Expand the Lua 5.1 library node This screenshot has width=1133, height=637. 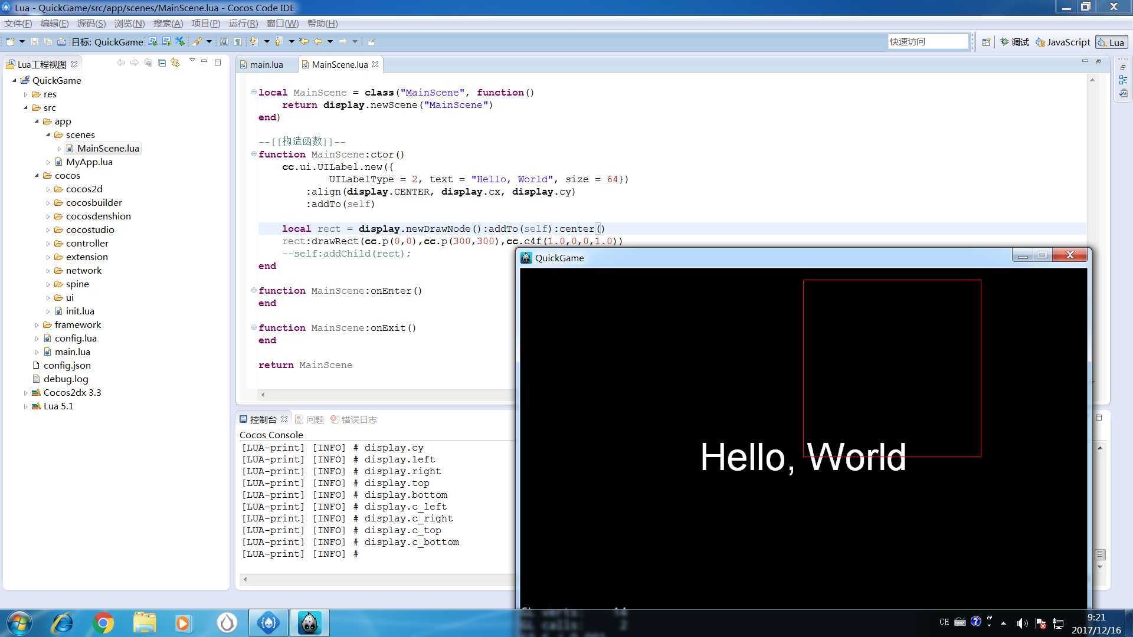[x=25, y=406]
